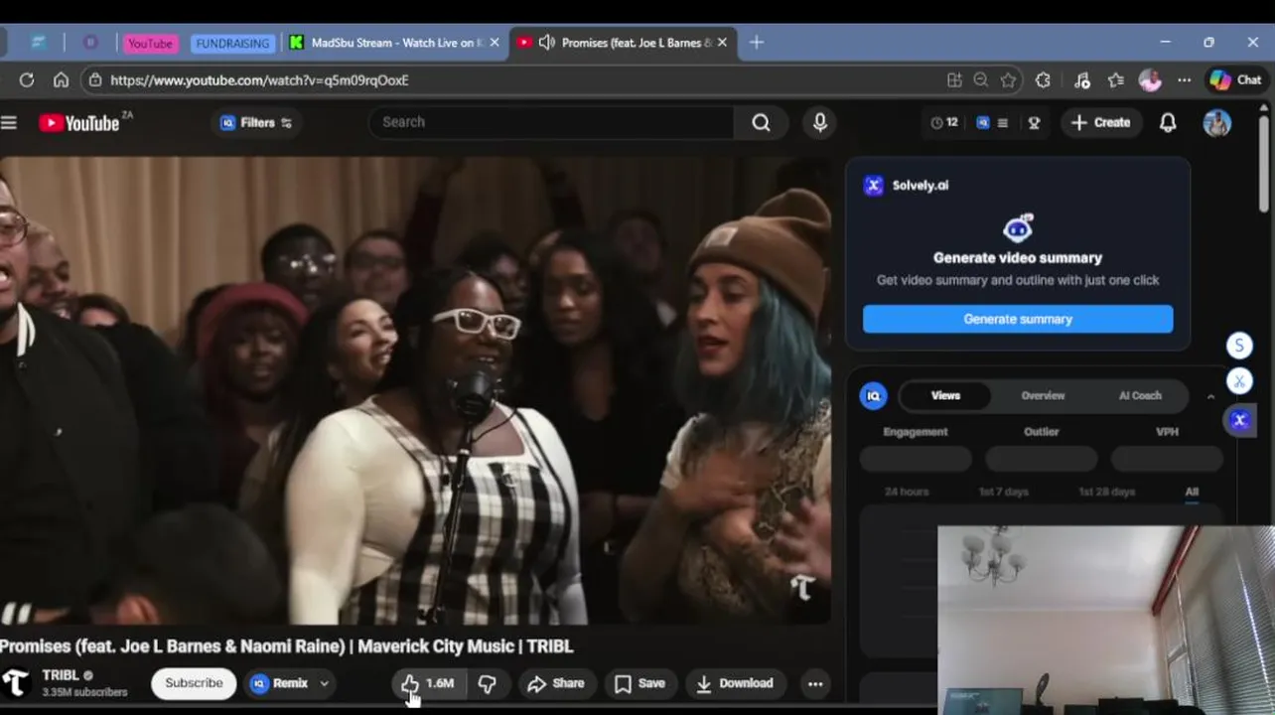Click the trophy icon in header
The image size is (1275, 715).
point(1034,122)
